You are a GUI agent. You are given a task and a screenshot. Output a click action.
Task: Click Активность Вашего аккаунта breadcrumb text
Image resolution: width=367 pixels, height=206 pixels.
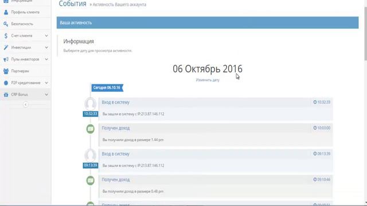point(119,5)
